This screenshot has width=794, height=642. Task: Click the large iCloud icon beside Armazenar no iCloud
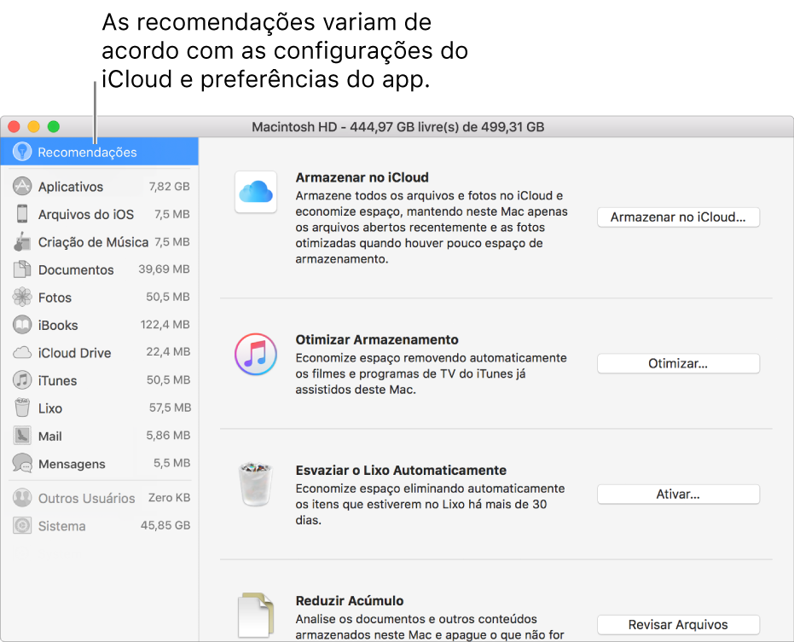[x=256, y=192]
